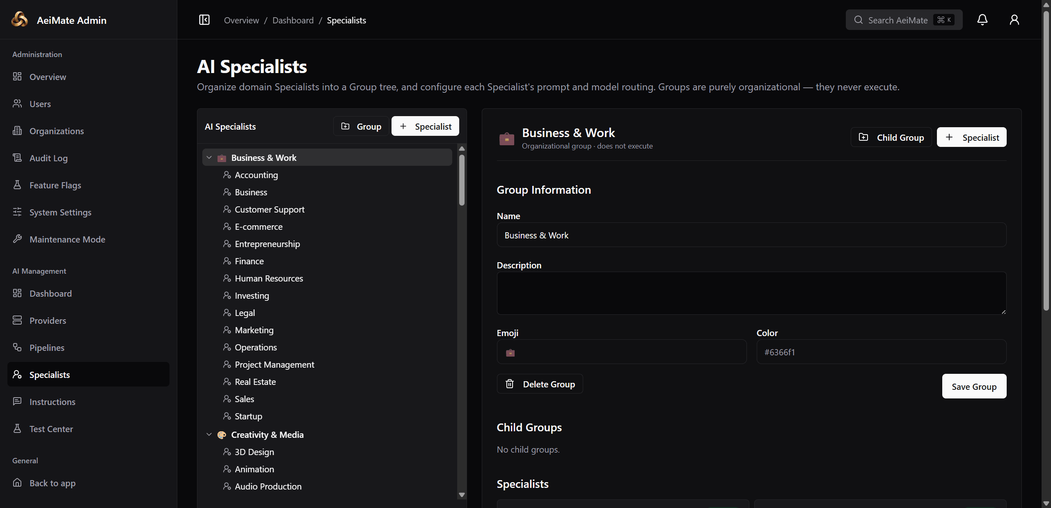This screenshot has width=1051, height=508.
Task: Click the Color hex value field
Action: pyautogui.click(x=882, y=352)
